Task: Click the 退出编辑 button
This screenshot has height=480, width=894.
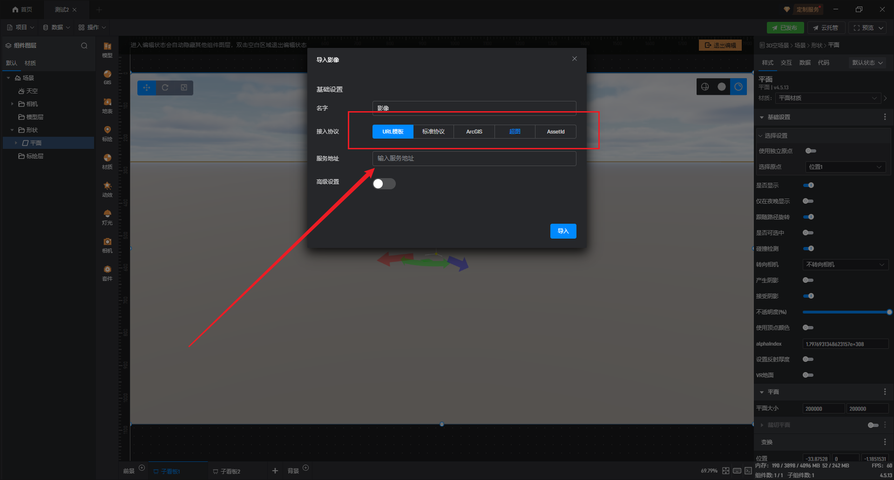Action: [720, 45]
